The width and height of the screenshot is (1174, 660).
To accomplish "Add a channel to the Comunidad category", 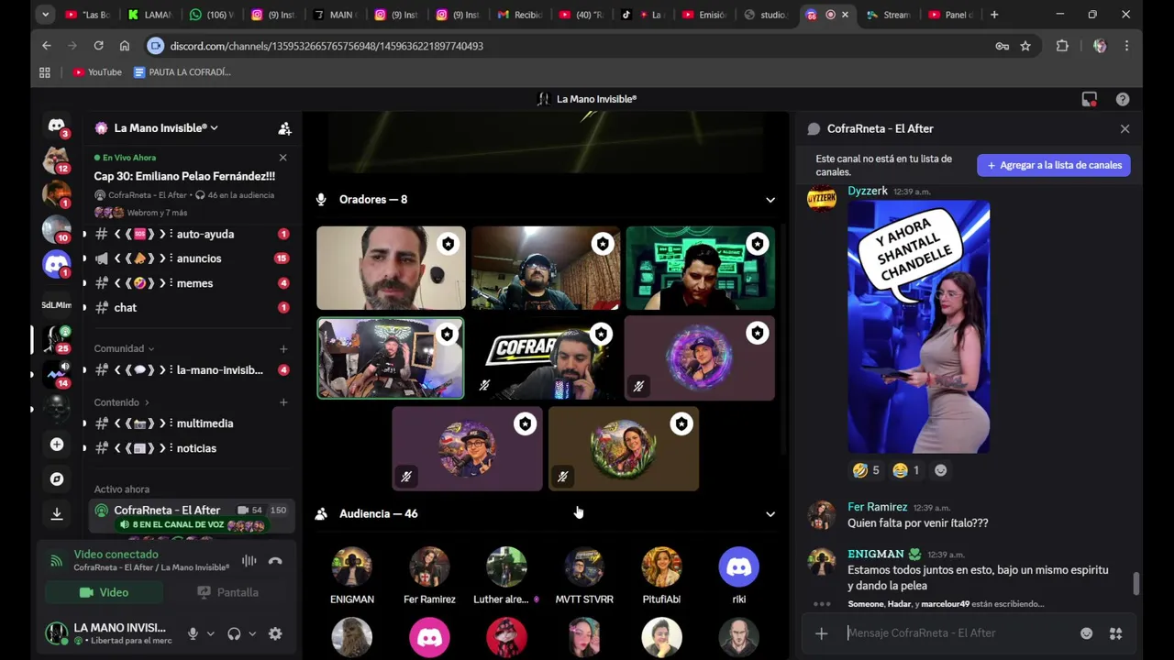I will click(x=283, y=348).
